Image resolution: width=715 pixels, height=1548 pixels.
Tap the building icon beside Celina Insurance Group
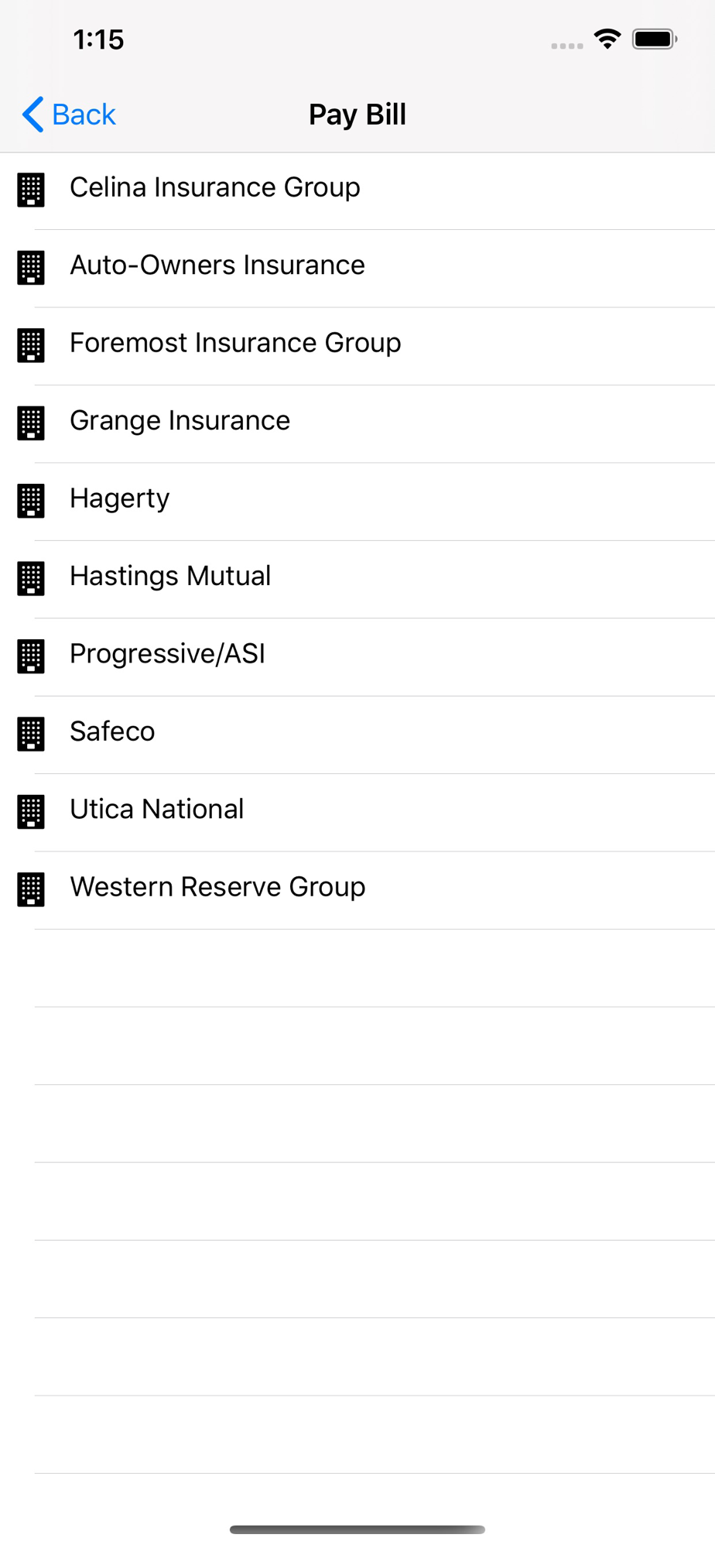point(31,190)
